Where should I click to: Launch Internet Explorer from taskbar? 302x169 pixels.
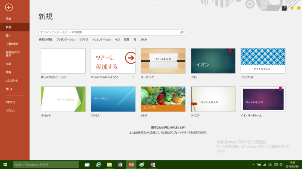(x=99, y=164)
